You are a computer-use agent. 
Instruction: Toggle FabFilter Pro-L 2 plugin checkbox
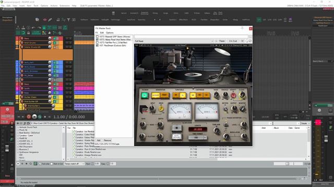(x=98, y=43)
